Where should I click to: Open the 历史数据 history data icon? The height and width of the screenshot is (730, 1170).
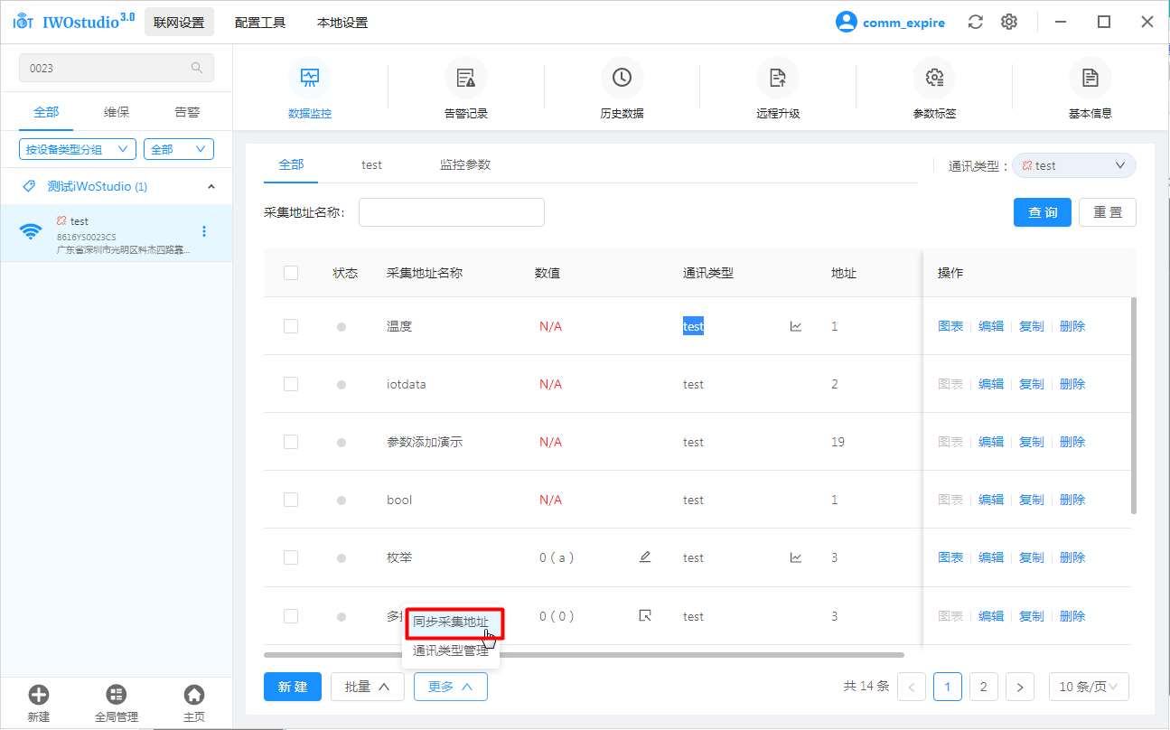pos(622,79)
